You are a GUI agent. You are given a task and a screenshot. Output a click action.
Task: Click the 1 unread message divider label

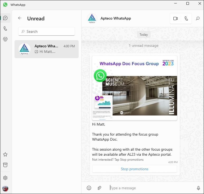pos(144,46)
